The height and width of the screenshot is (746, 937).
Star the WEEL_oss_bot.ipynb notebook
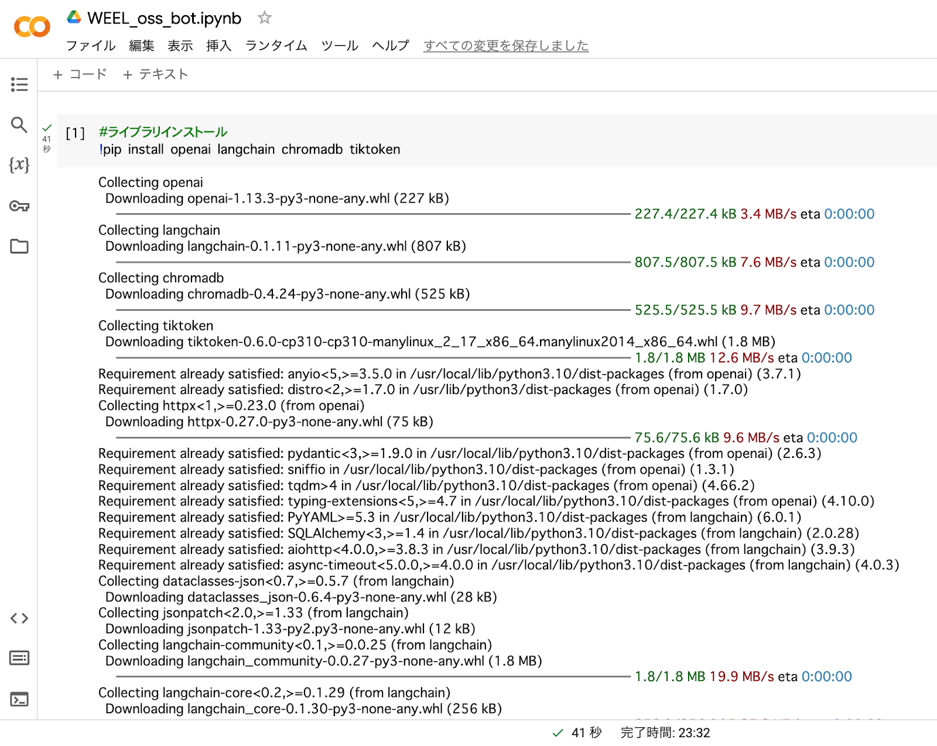[x=265, y=18]
